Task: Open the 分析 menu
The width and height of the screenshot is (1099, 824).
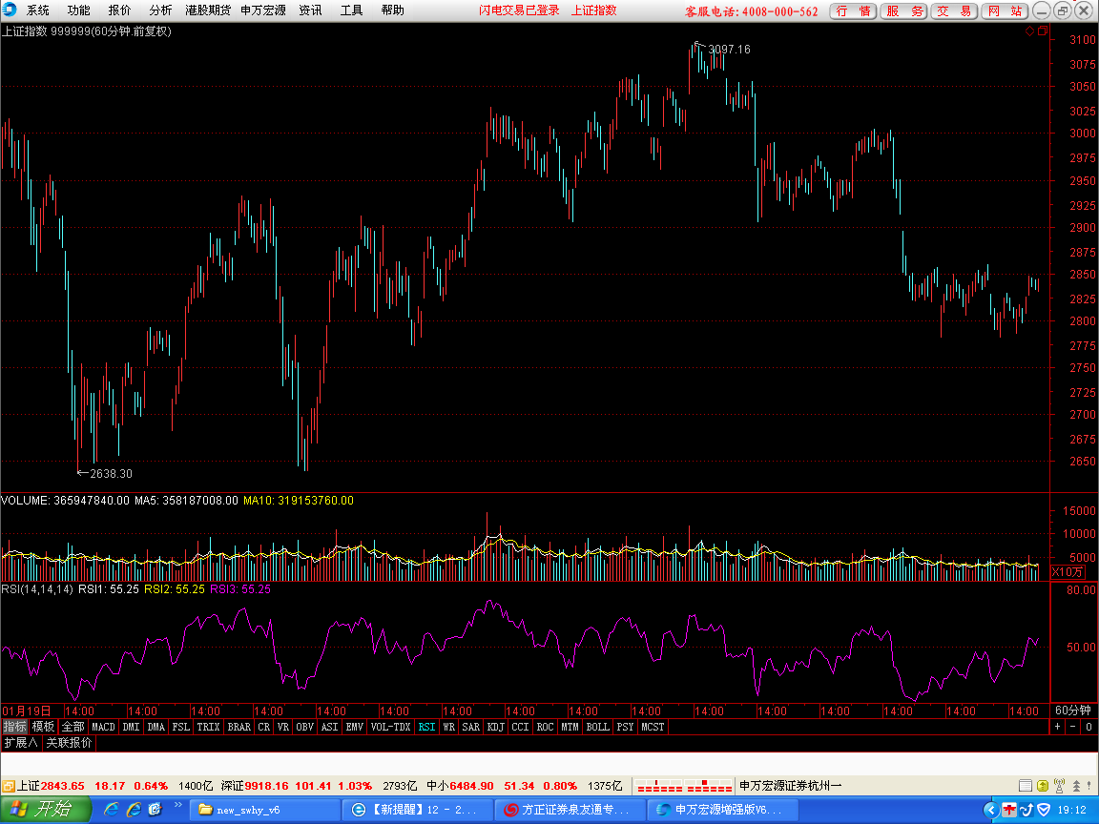Action: click(x=160, y=10)
